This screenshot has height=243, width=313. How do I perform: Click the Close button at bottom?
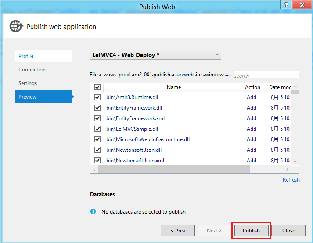[x=288, y=231]
